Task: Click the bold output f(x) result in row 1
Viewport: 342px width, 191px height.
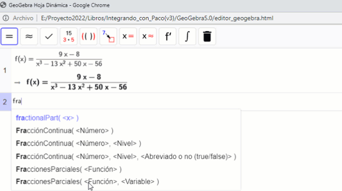Action: tap(77, 82)
